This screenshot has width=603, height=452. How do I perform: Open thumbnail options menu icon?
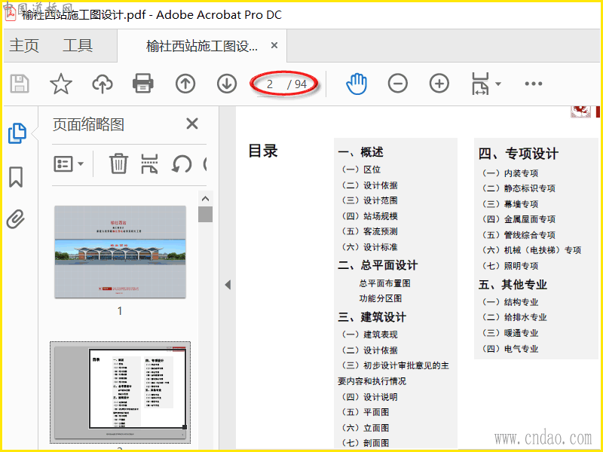[63, 164]
